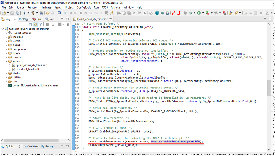Select twrke18f_lpuart_edma_rb_transfer.mex file

click(x=36, y=85)
